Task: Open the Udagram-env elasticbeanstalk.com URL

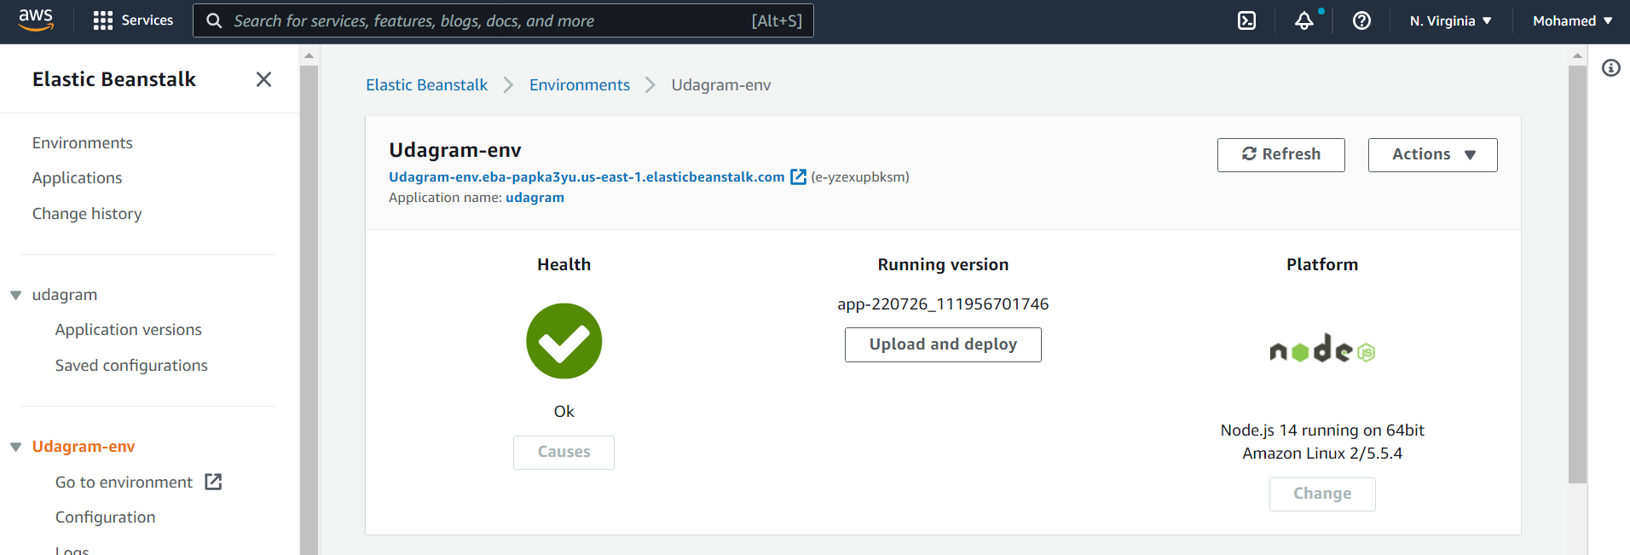Action: (x=587, y=176)
